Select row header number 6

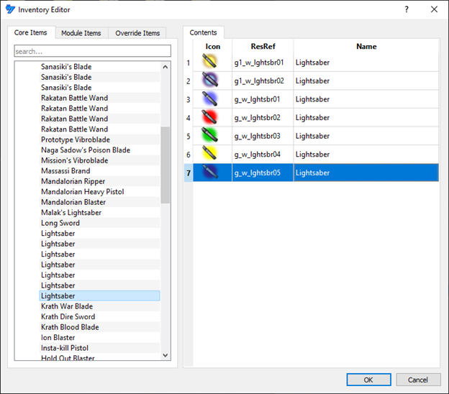(x=189, y=155)
